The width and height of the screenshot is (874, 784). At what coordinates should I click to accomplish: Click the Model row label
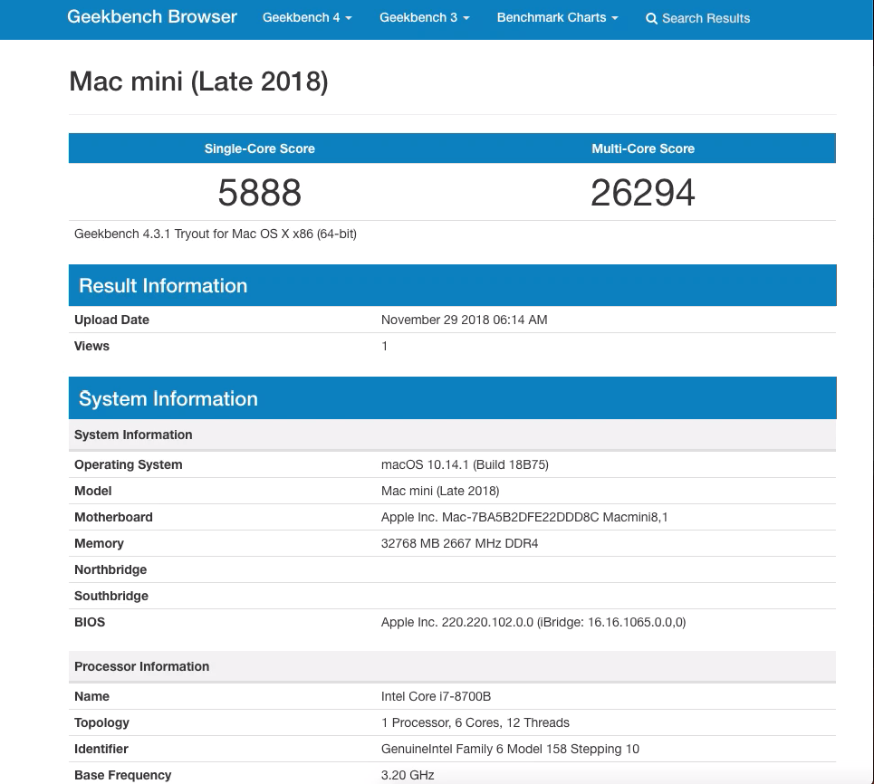pyautogui.click(x=93, y=491)
